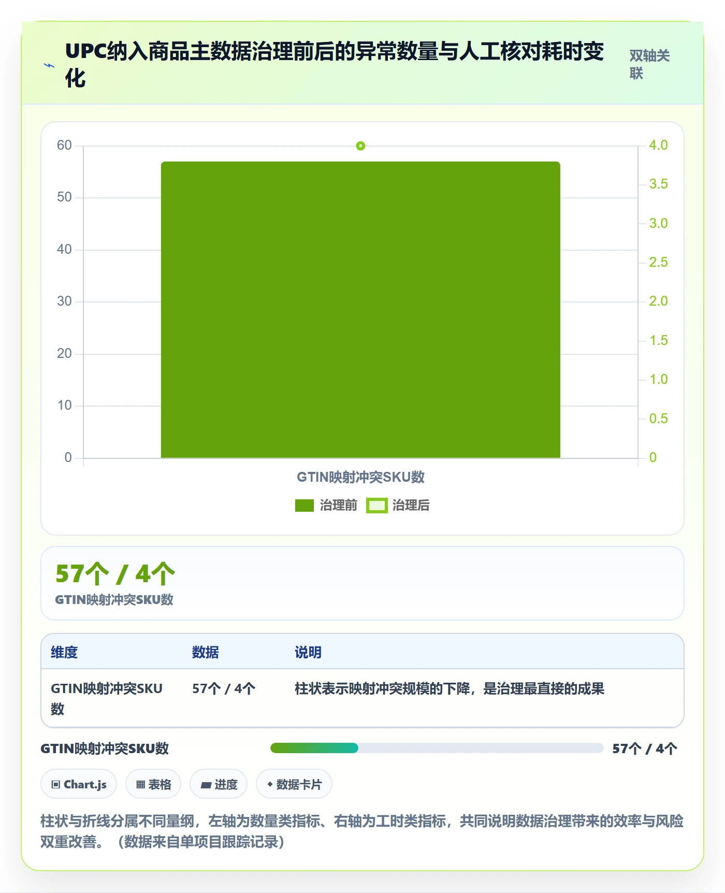This screenshot has width=725, height=893.
Task: Toggle the 治理后 legend swatch
Action: 377,506
